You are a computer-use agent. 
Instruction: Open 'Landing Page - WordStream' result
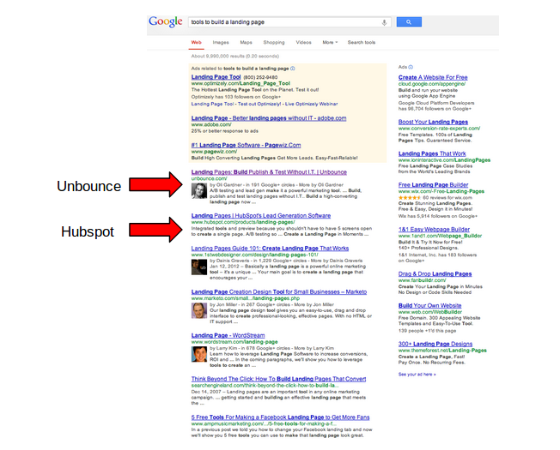pyautogui.click(x=228, y=336)
